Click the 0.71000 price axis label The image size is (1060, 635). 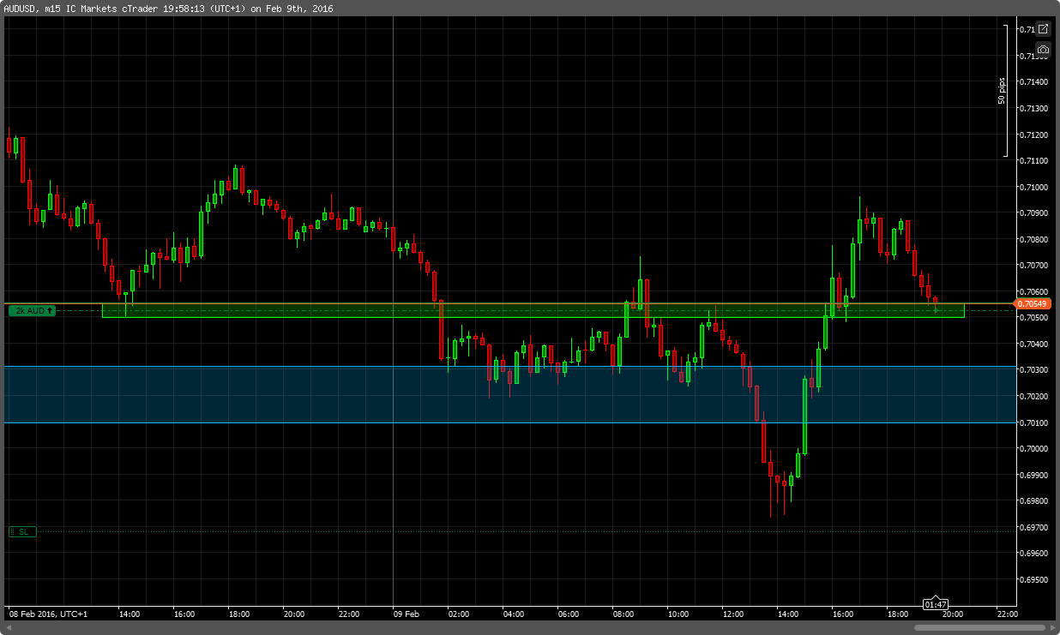[1032, 187]
